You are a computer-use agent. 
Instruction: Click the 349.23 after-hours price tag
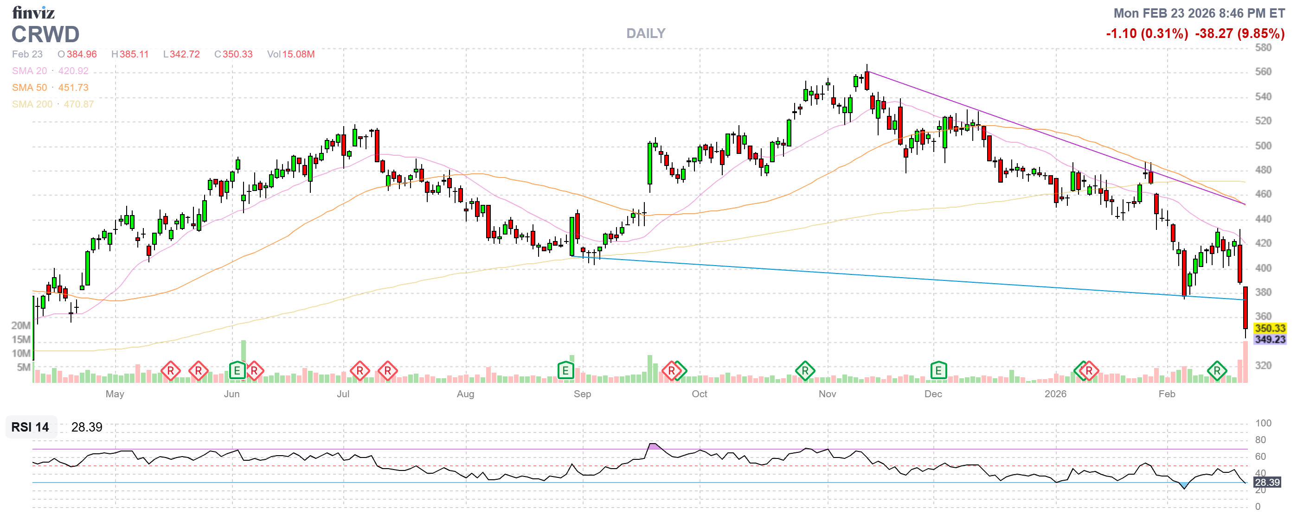pos(1269,339)
